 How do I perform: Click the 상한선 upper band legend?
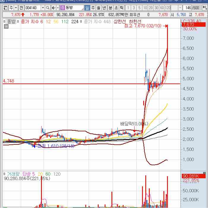119,21
